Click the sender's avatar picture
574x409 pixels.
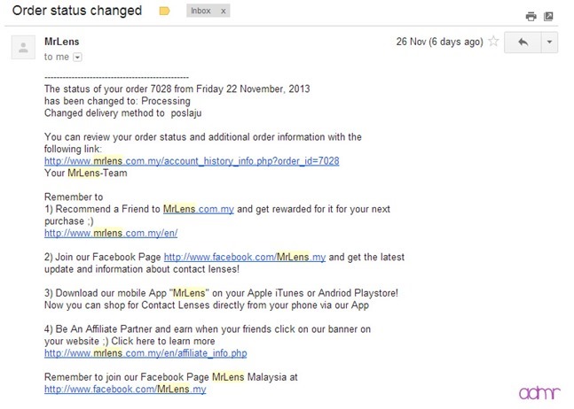[x=22, y=49]
